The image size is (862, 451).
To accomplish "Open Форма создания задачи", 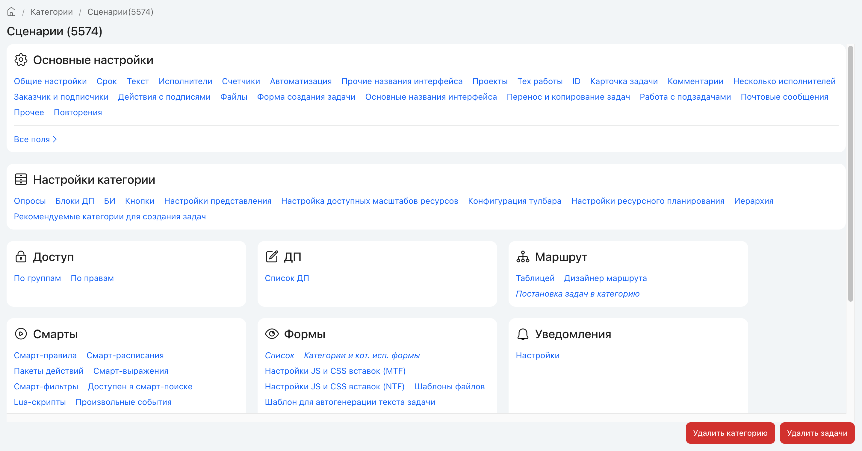I will [x=306, y=97].
